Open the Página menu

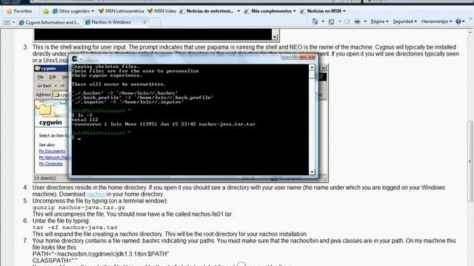tap(379, 21)
